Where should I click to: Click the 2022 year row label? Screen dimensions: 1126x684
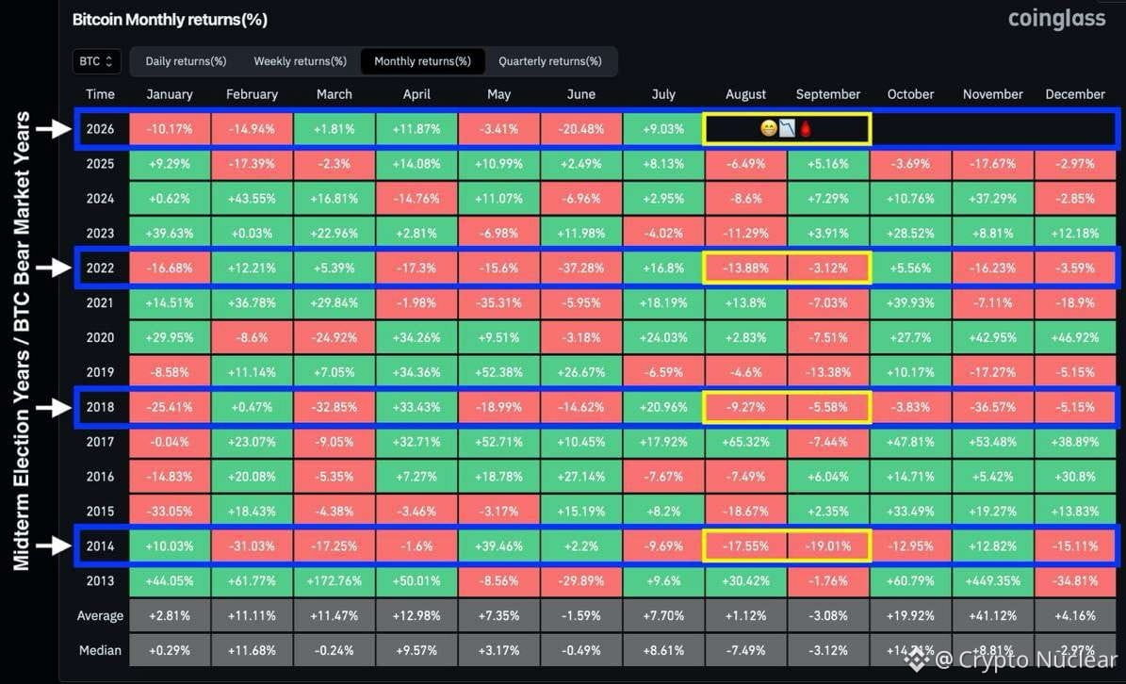click(x=100, y=268)
